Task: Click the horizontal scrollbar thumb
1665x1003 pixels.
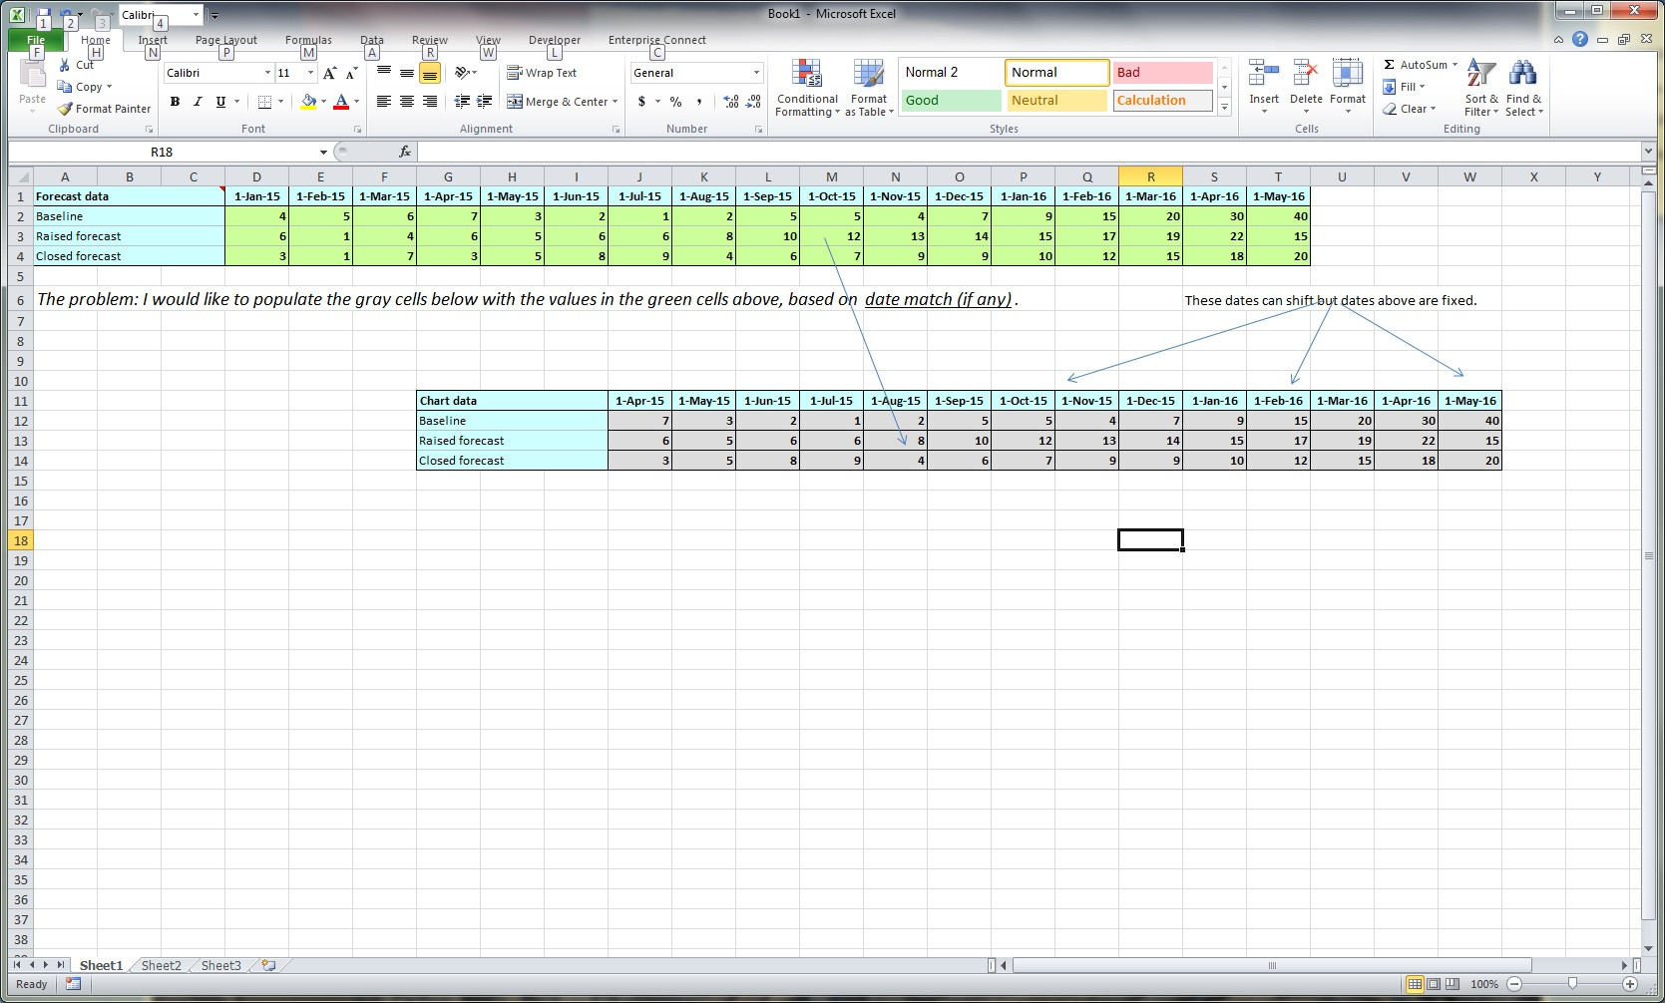Action: 1272,965
